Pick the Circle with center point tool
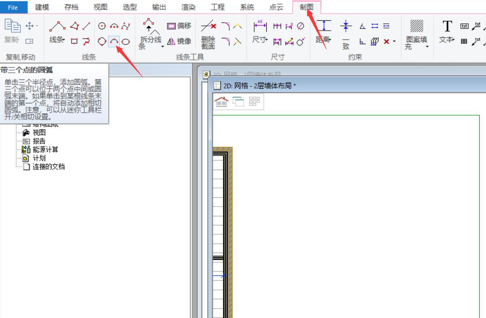This screenshot has width=486, height=318. coord(102,26)
